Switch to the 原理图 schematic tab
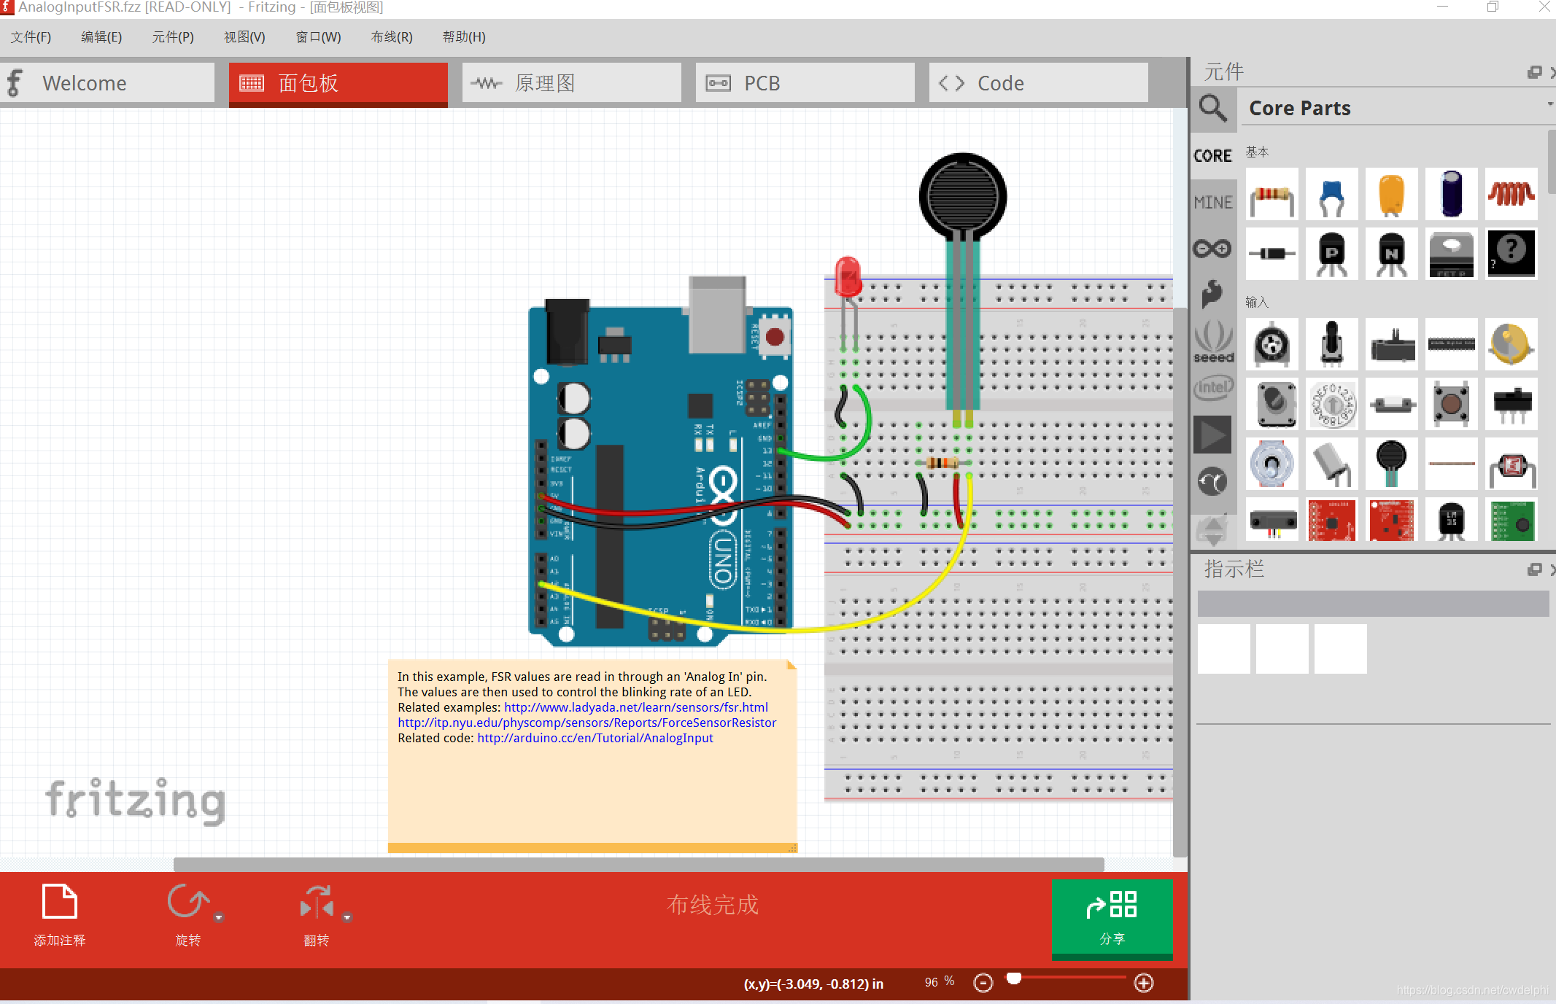This screenshot has width=1556, height=1004. coord(571,83)
